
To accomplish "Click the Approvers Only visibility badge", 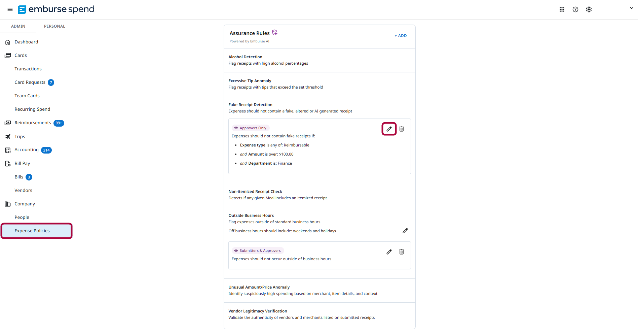I will (251, 128).
